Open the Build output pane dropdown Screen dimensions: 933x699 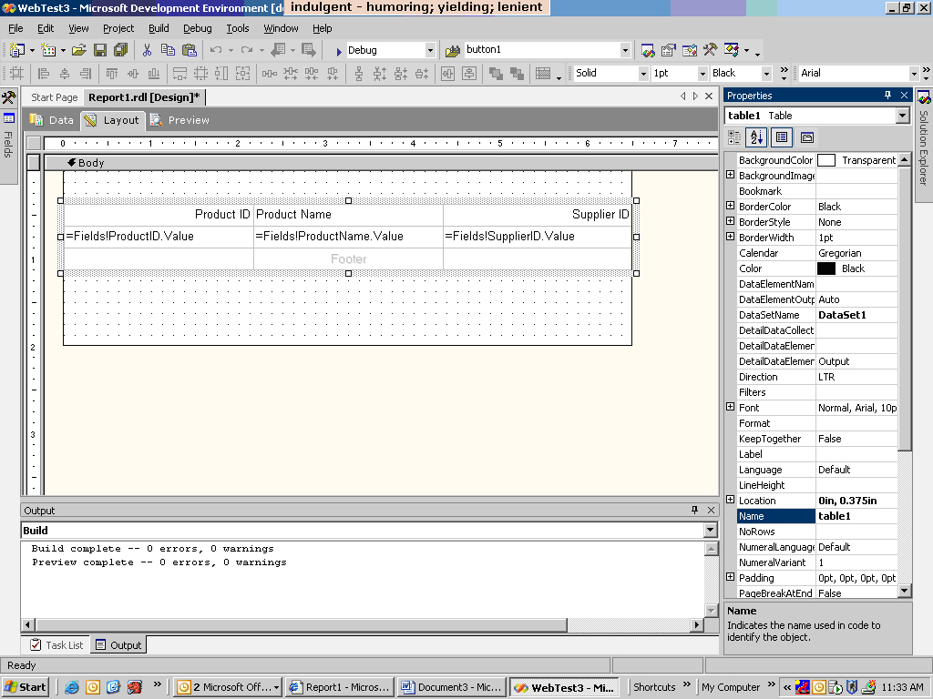711,531
